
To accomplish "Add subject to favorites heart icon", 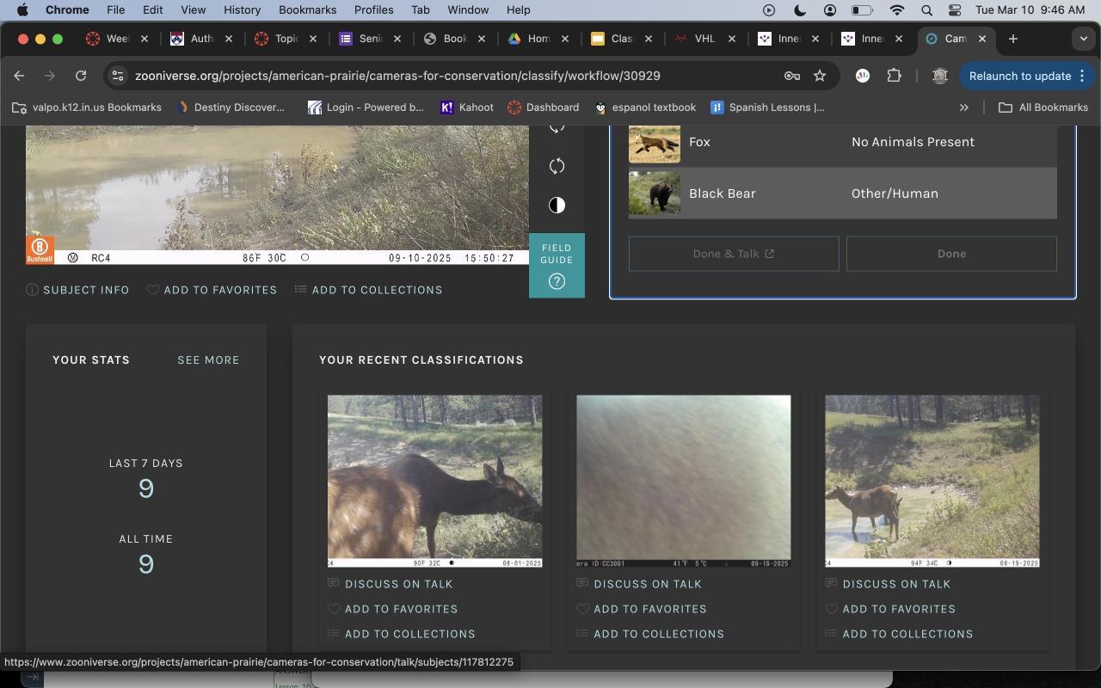I will pyautogui.click(x=153, y=290).
